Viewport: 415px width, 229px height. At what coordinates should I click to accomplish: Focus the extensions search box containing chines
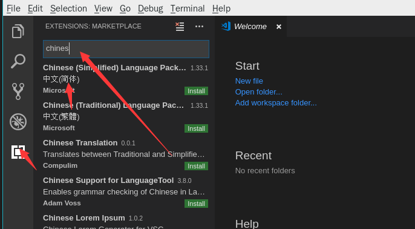click(126, 48)
